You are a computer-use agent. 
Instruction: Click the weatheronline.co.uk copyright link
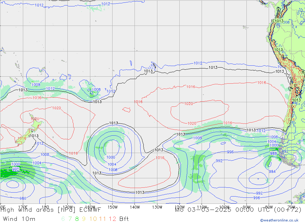coord(279,220)
